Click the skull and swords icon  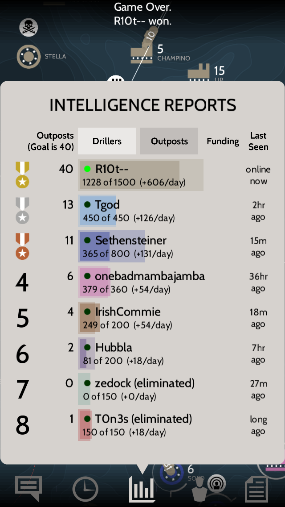point(28,27)
